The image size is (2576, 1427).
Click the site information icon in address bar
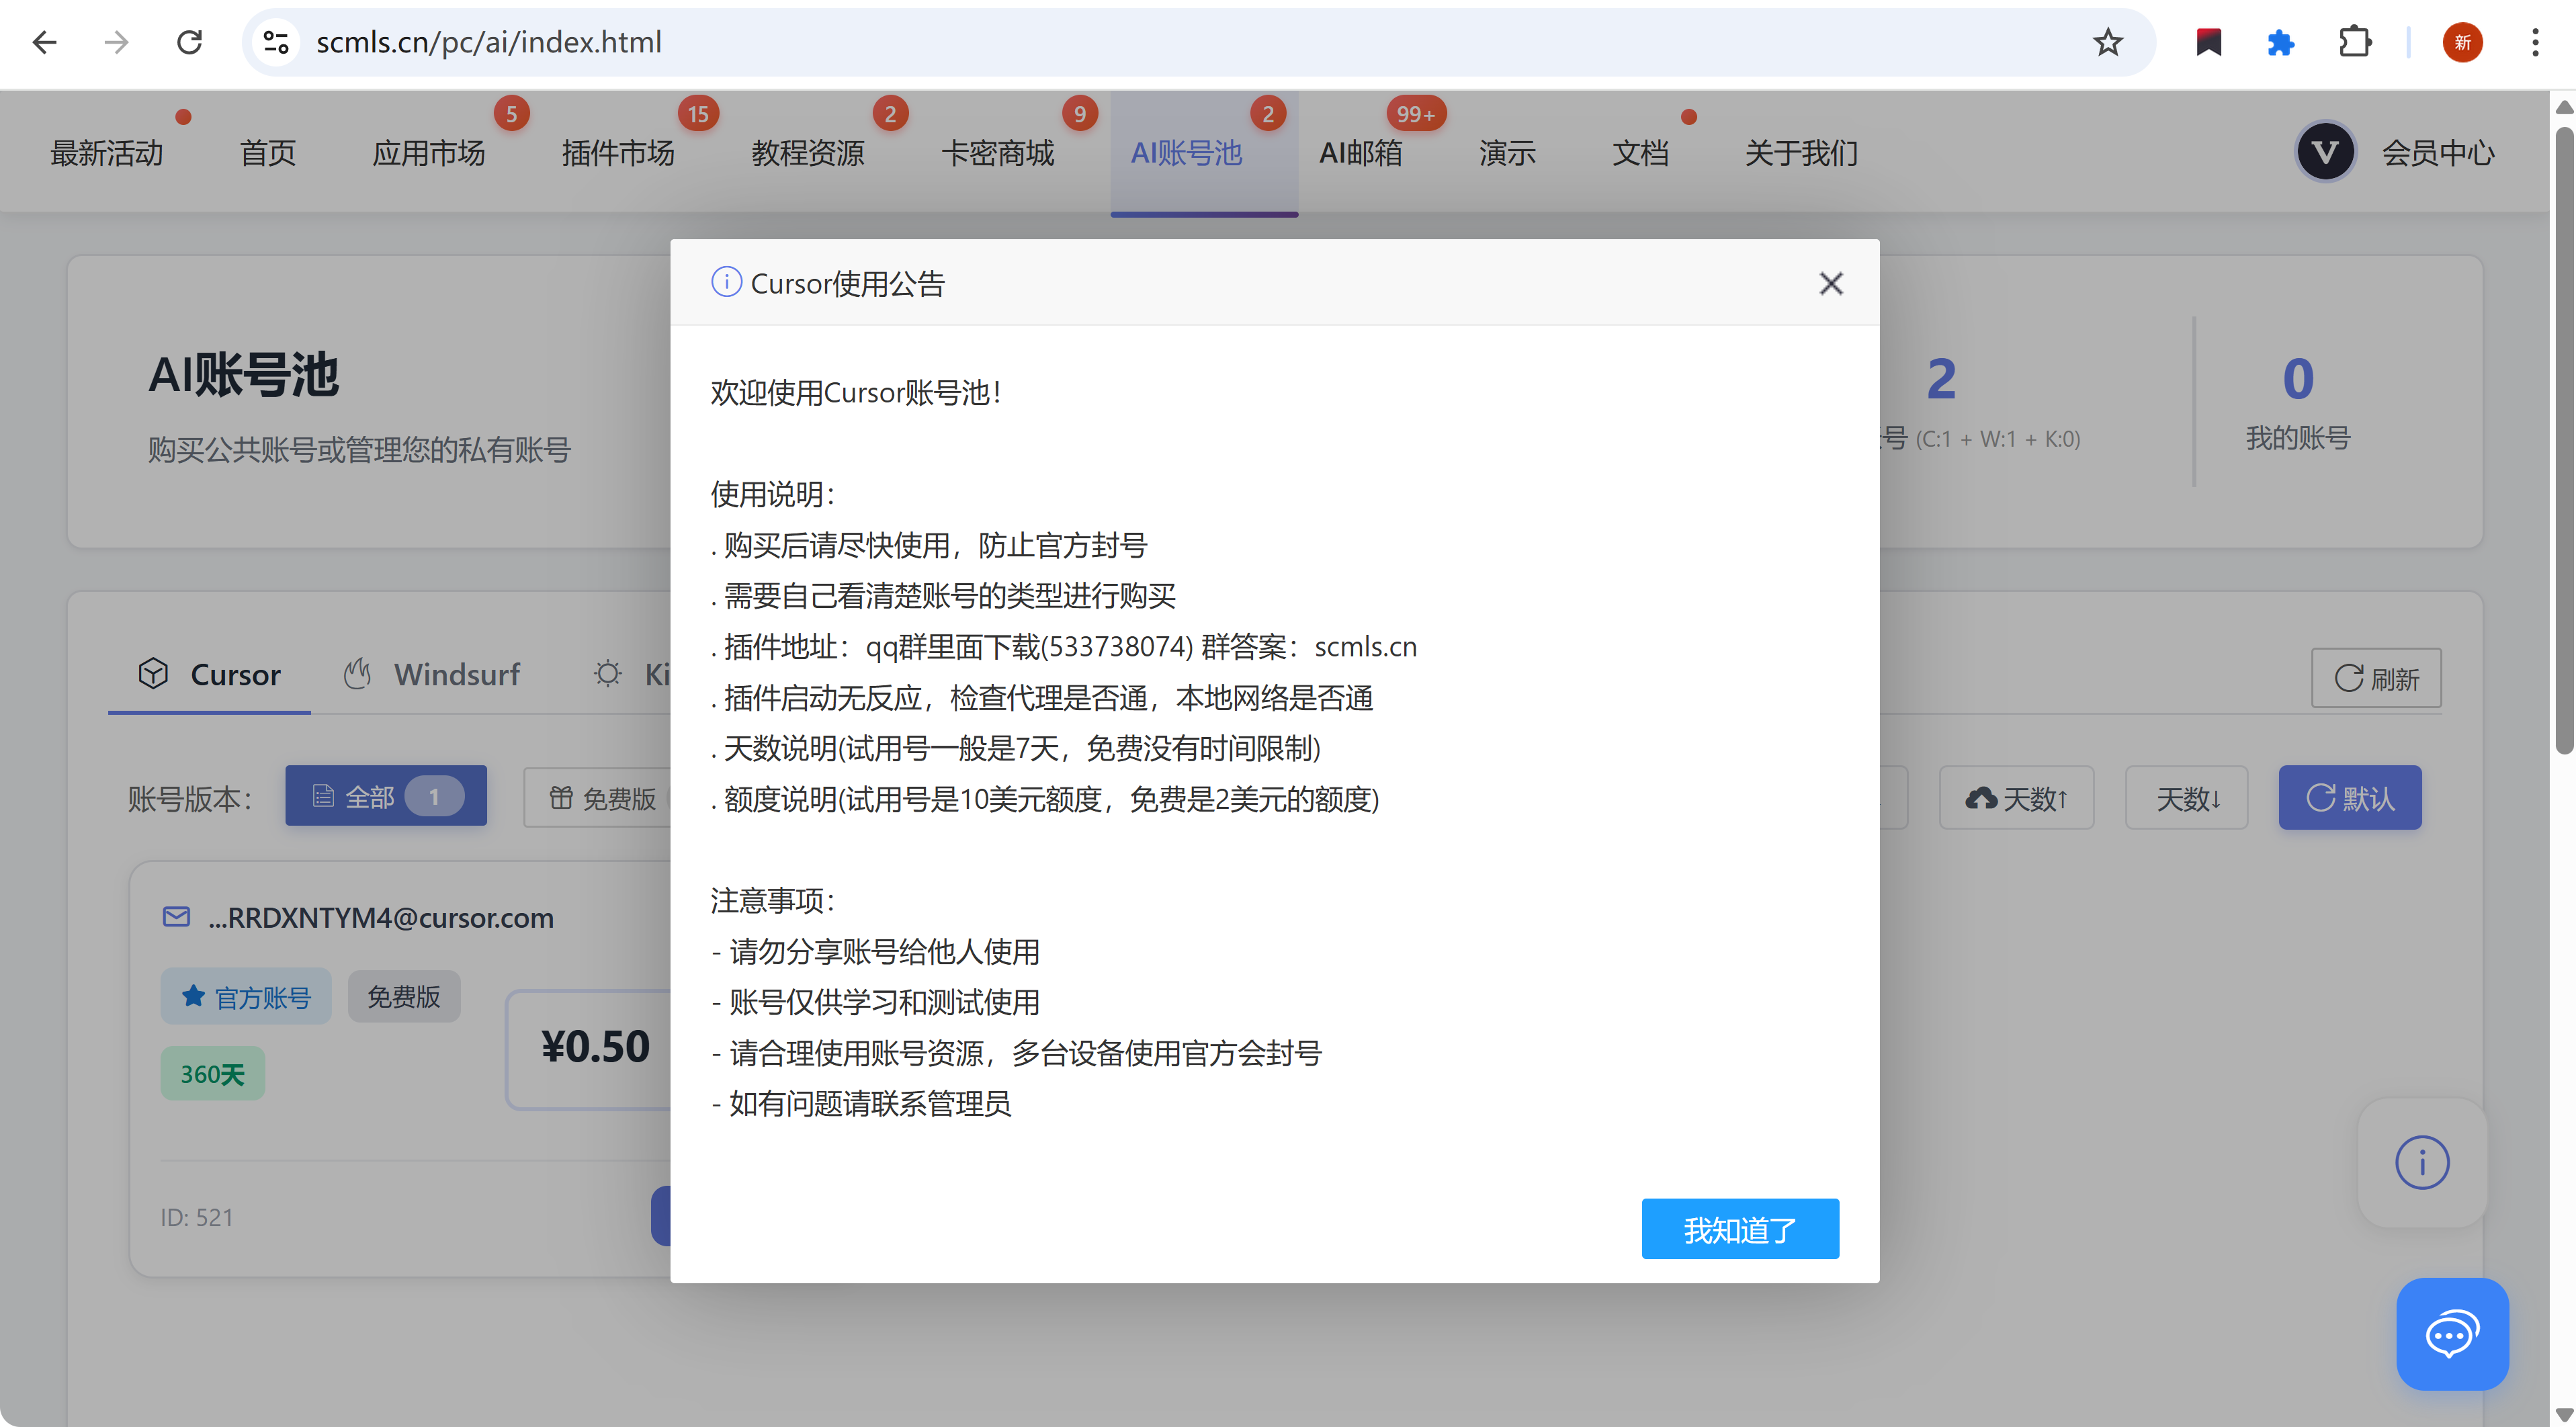pyautogui.click(x=275, y=42)
